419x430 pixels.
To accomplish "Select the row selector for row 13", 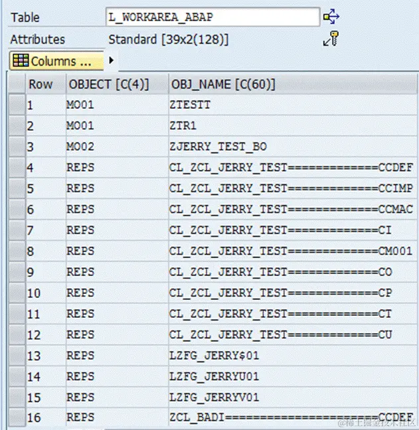I will pos(17,356).
